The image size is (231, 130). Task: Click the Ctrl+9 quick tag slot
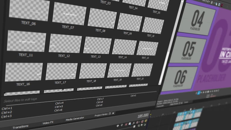coord(99,105)
